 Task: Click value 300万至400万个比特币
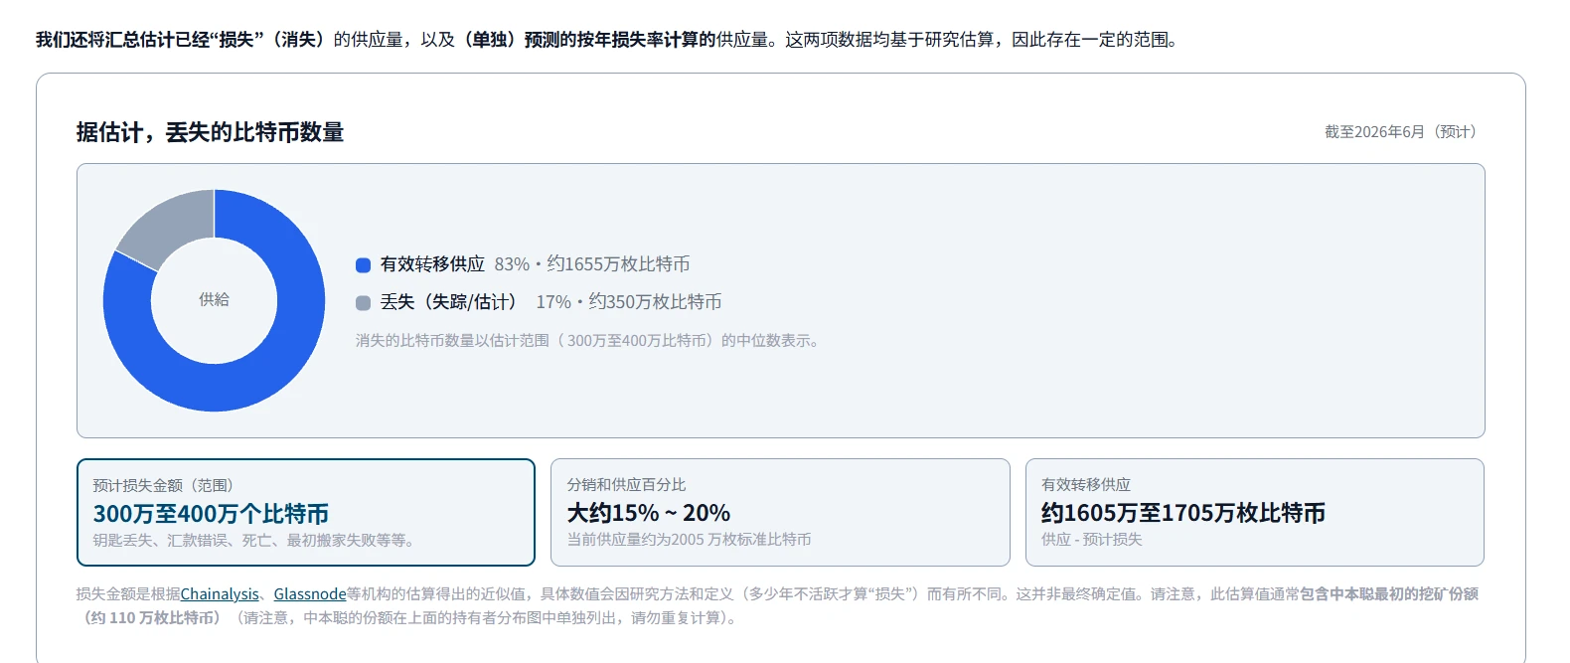(211, 514)
